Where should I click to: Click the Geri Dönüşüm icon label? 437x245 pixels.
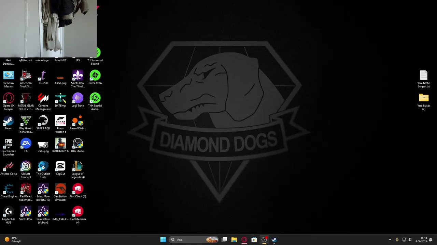coord(9,62)
